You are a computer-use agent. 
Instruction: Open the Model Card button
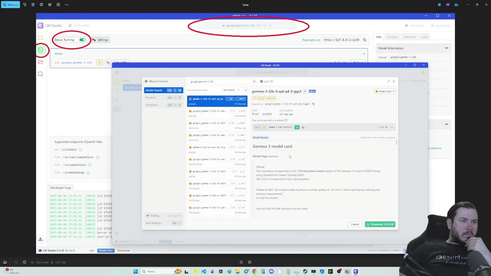click(x=385, y=91)
